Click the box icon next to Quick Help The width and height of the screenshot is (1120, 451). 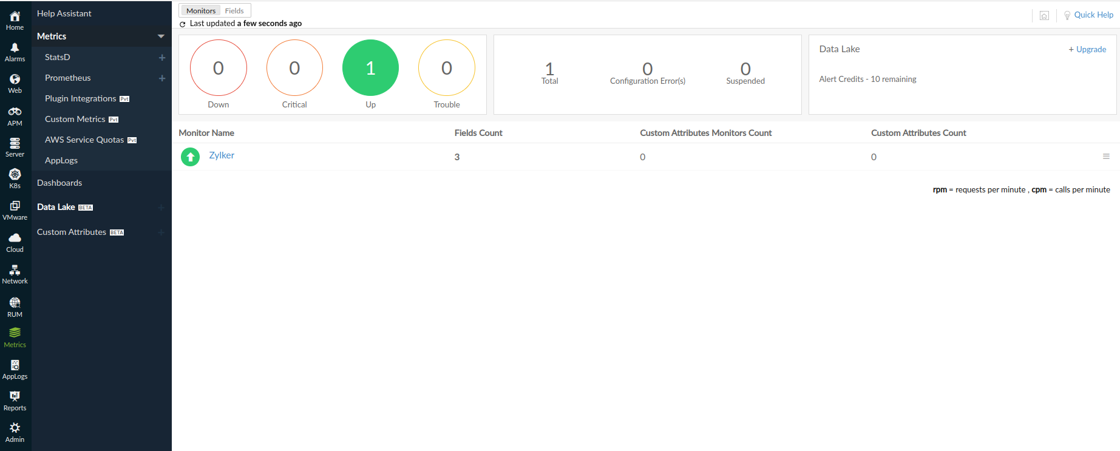[x=1044, y=16]
